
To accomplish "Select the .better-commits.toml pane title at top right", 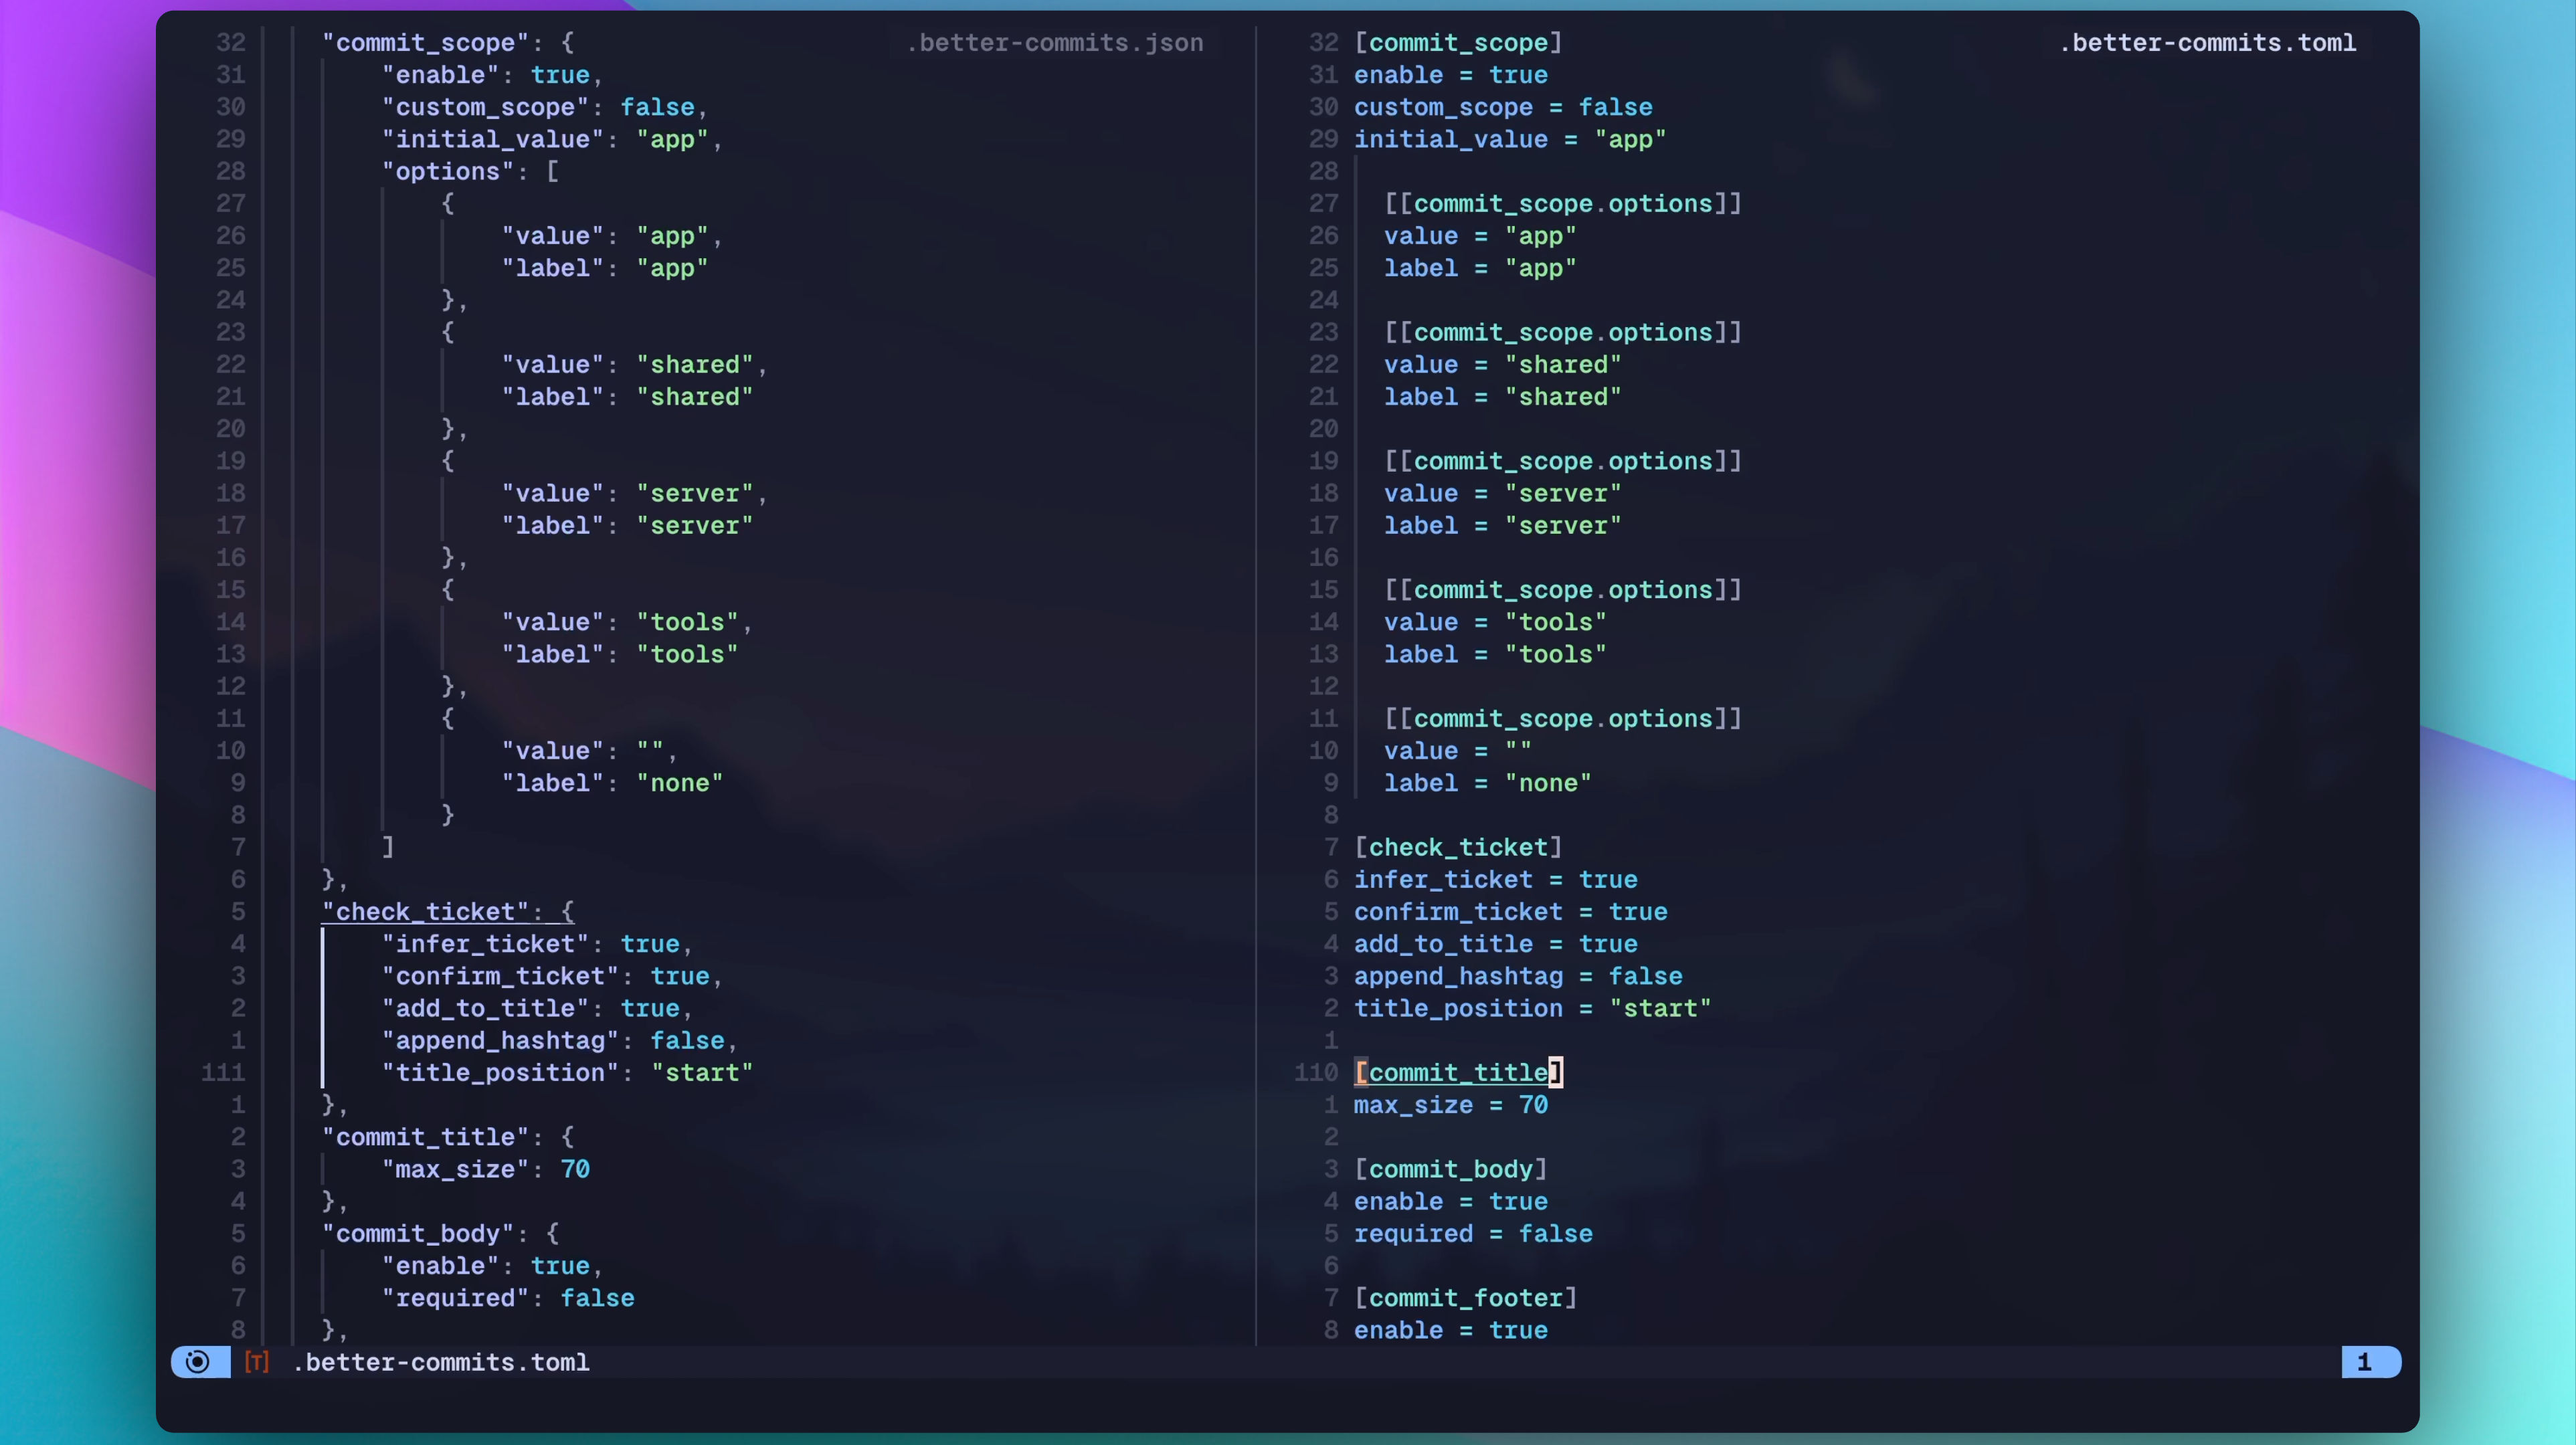I will (2207, 43).
